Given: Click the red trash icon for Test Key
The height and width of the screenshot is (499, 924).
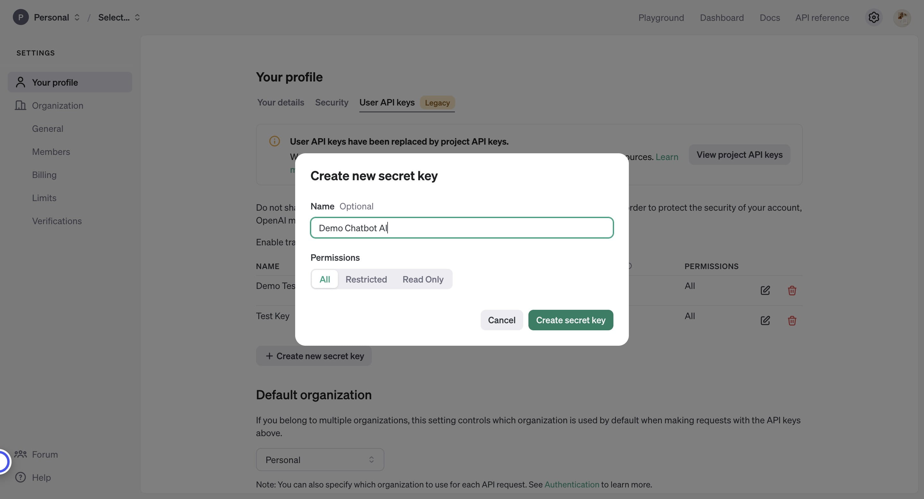Looking at the screenshot, I should click(792, 320).
